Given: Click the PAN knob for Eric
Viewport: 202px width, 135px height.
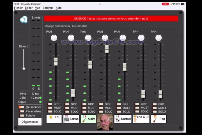Looking at the screenshot, I should (x=141, y=38).
